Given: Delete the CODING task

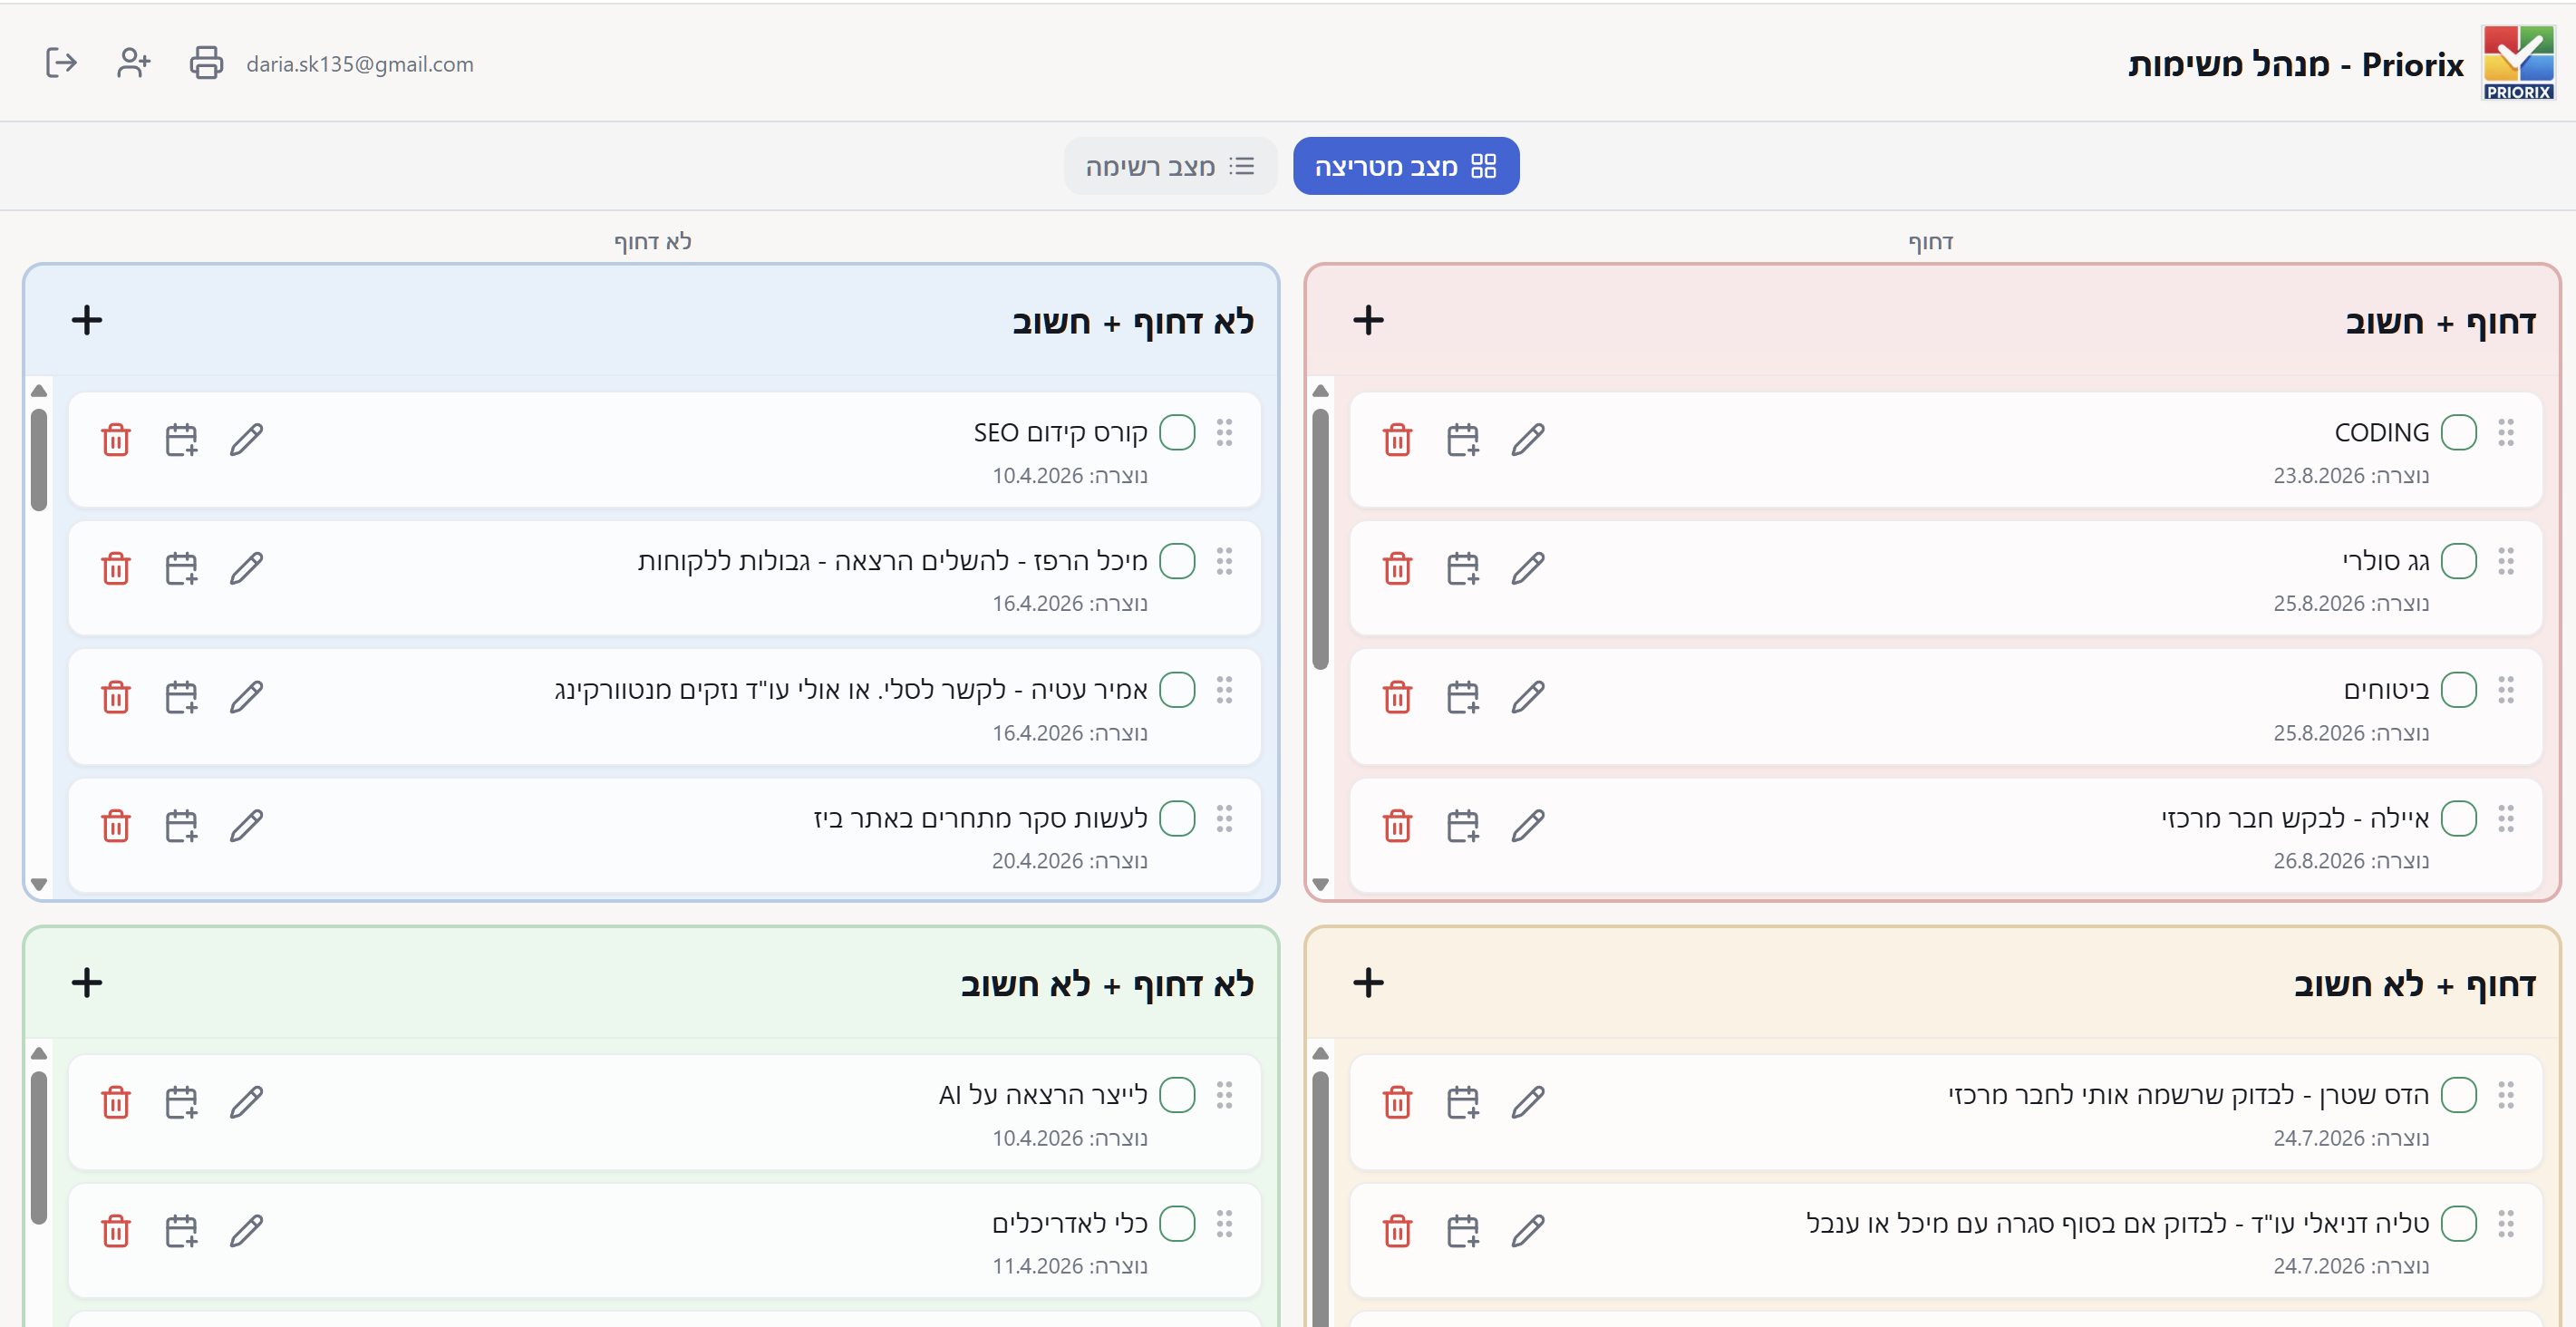Looking at the screenshot, I should point(1397,439).
